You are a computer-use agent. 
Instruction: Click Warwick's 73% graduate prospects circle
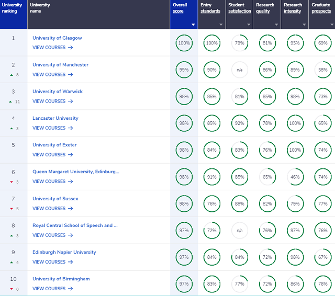(323, 96)
